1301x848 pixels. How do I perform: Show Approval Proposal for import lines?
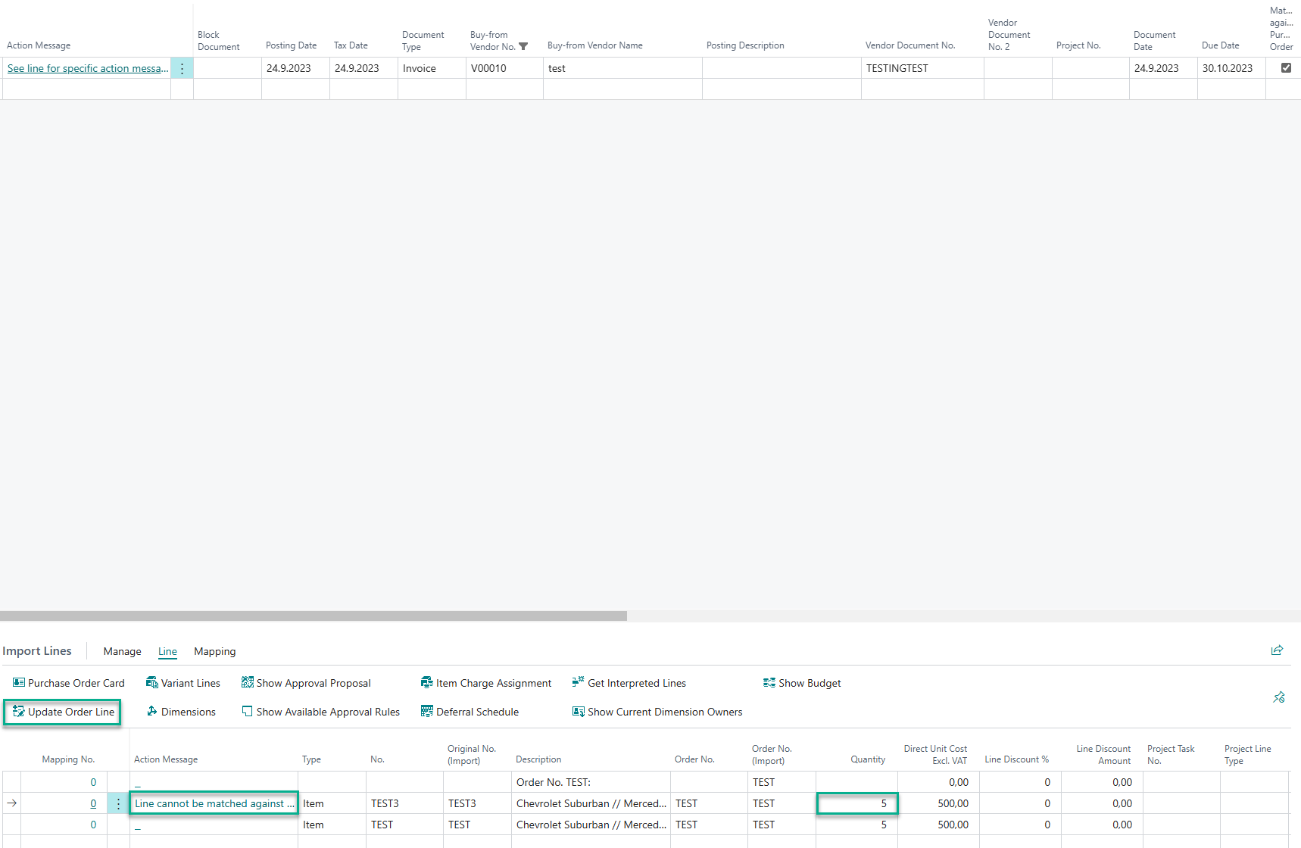point(305,682)
